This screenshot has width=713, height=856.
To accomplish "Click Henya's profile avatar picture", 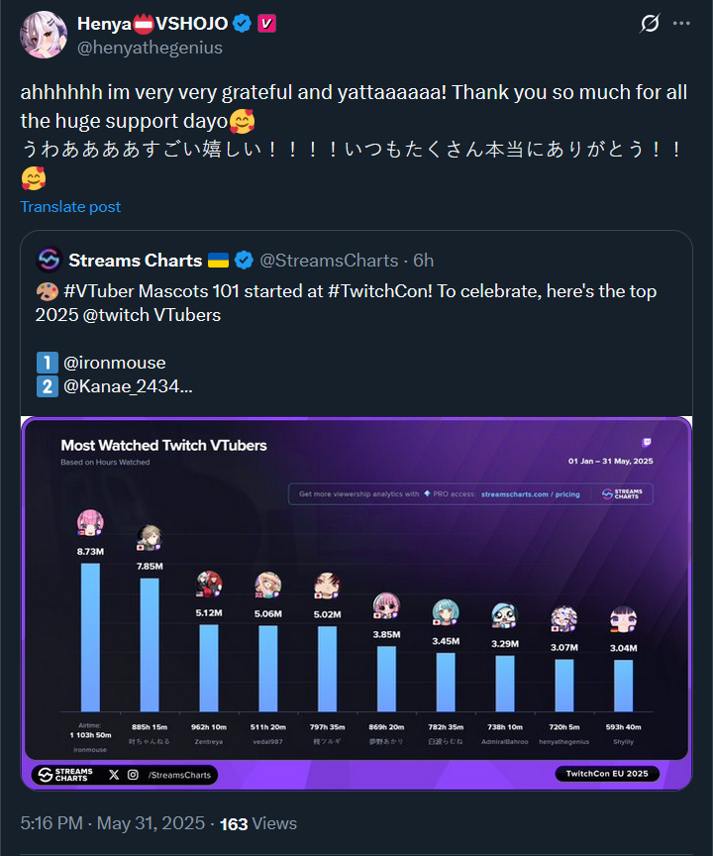I will (x=45, y=36).
